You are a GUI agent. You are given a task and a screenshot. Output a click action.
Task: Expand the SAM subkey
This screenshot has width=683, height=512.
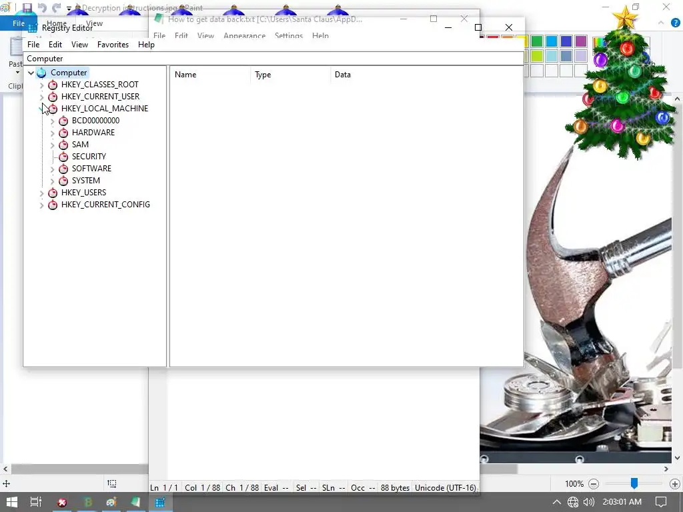click(x=53, y=145)
